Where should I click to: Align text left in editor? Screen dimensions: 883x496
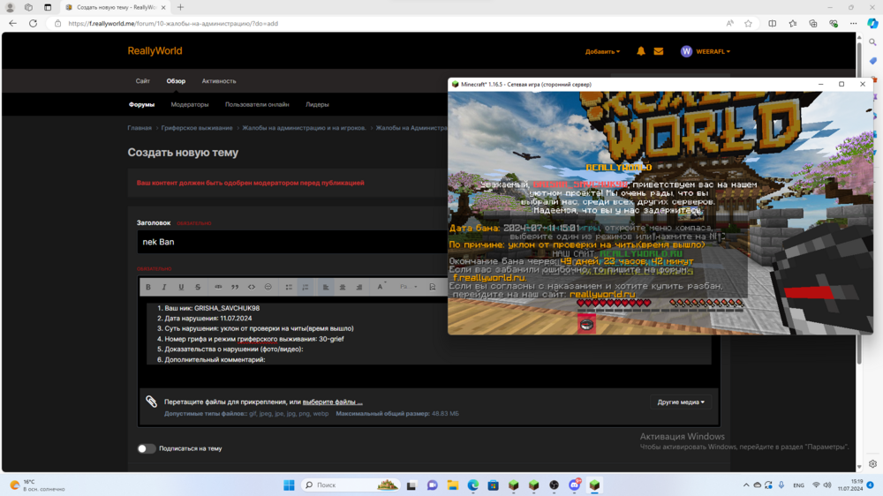tap(326, 287)
